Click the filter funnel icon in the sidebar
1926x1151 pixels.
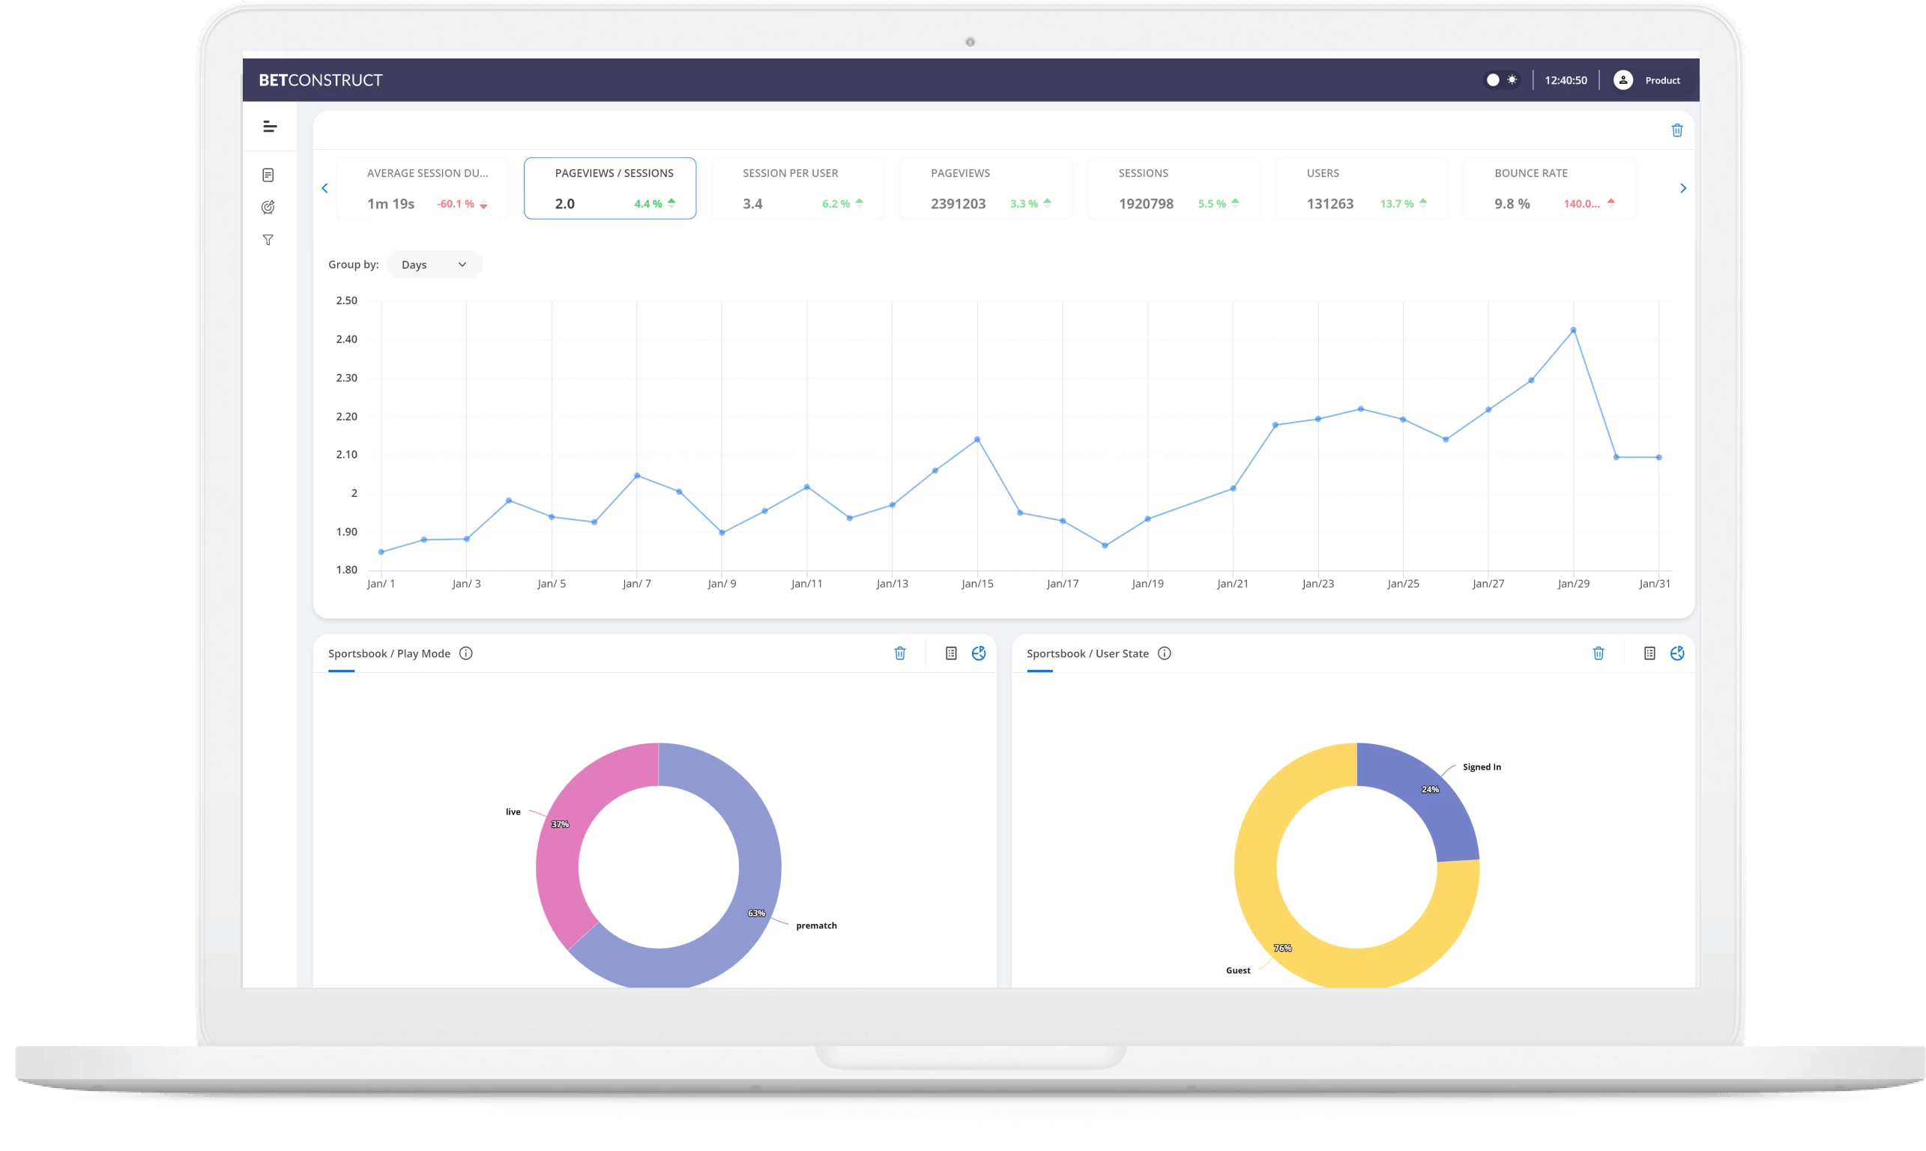point(269,241)
